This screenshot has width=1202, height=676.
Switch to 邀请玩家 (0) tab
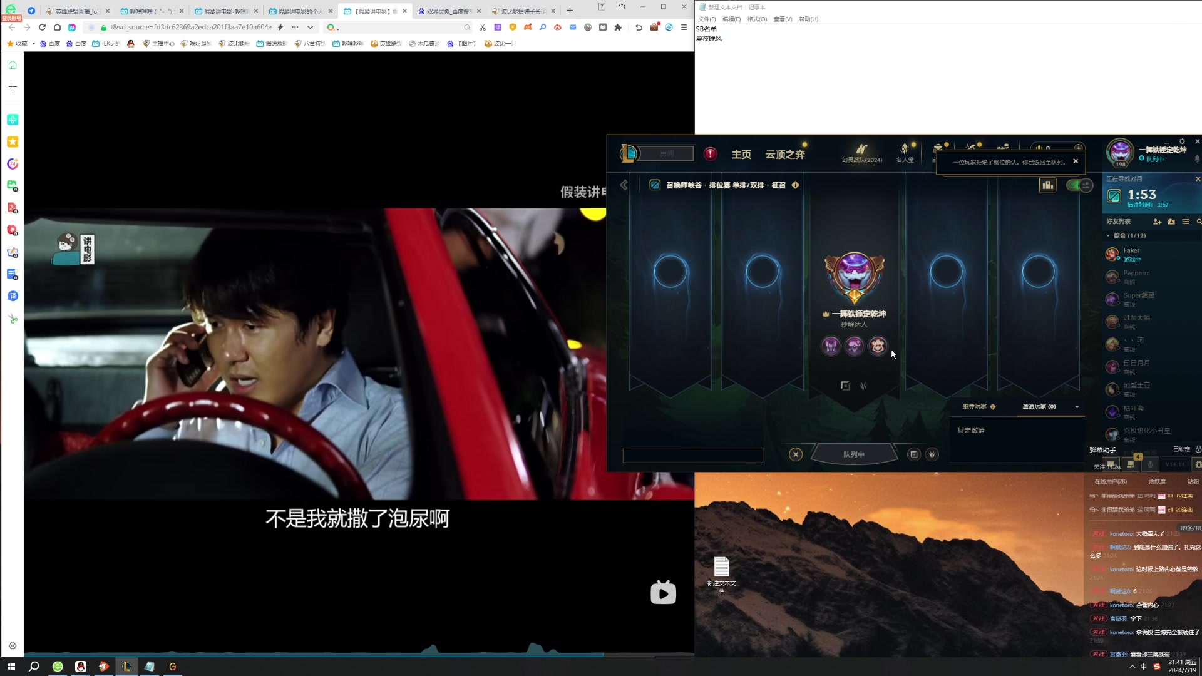[1039, 407]
